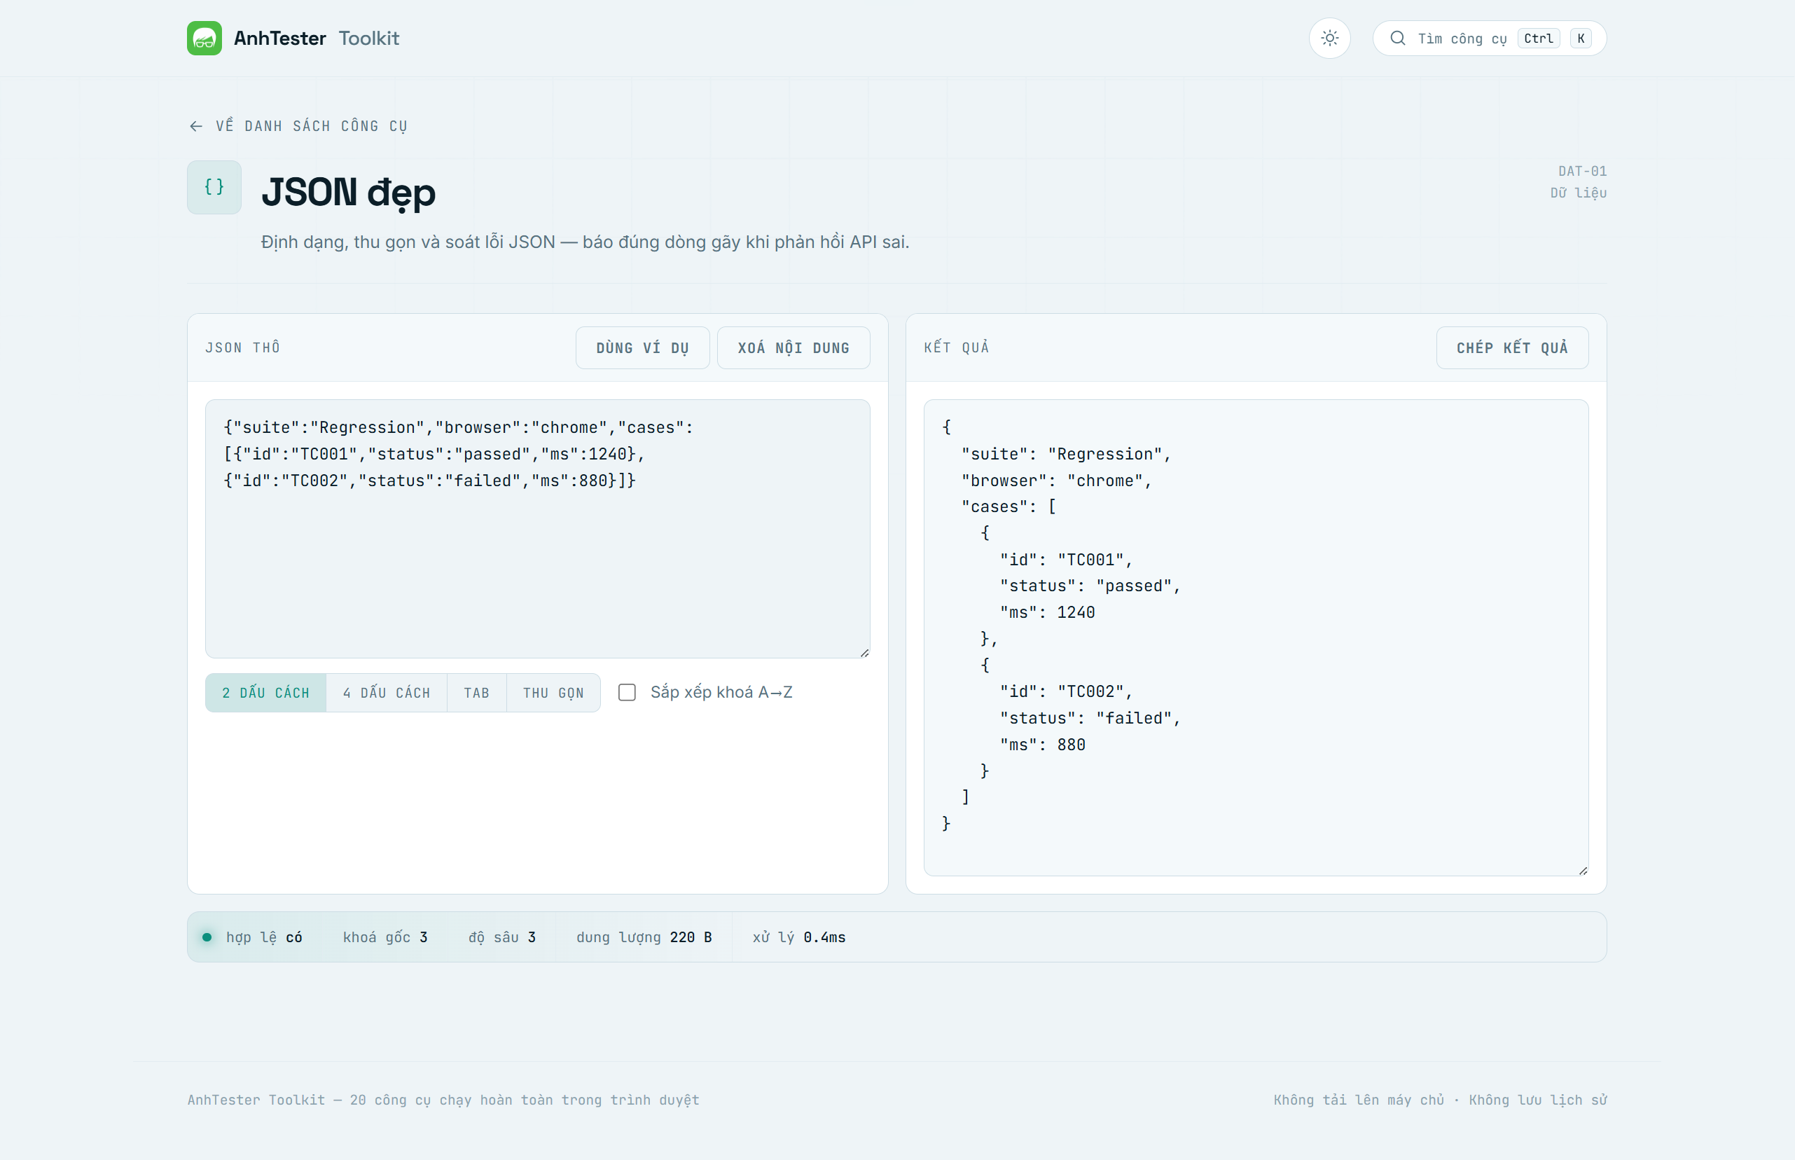Click the "hợp lệ có" status entry
1795x1160 pixels.
(x=263, y=937)
